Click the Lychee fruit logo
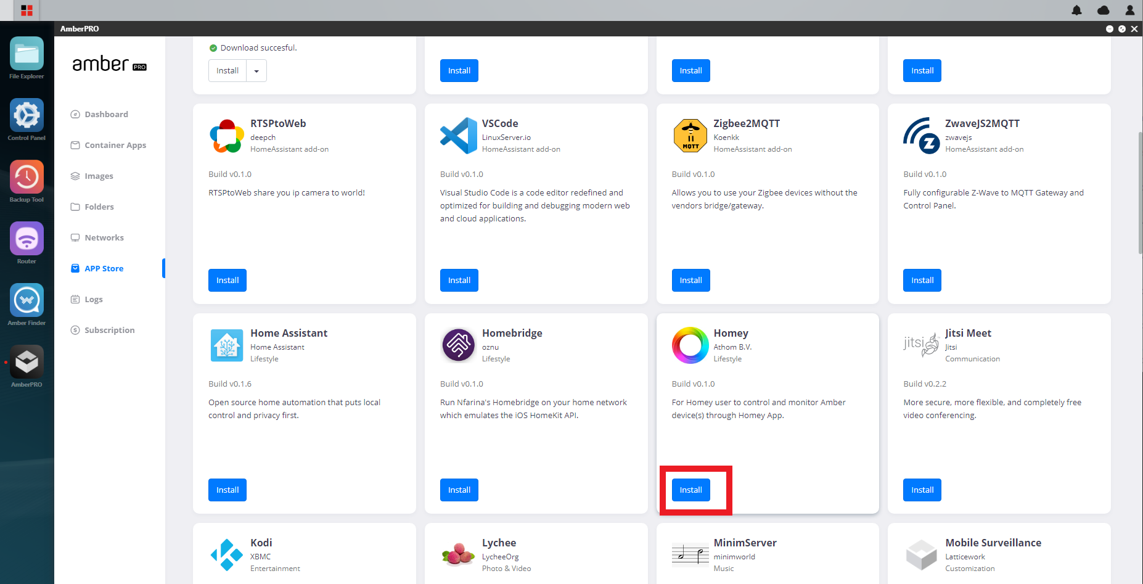The image size is (1143, 584). (458, 554)
